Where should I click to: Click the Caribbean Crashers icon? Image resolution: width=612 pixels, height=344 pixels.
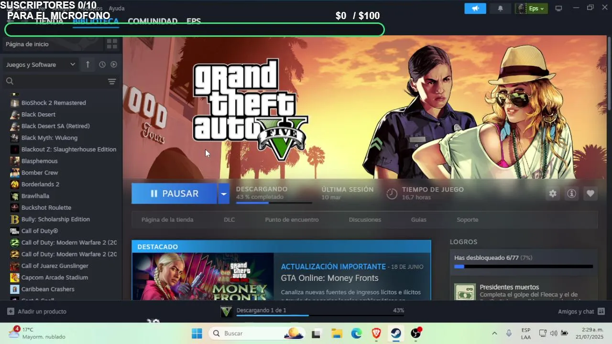point(15,289)
